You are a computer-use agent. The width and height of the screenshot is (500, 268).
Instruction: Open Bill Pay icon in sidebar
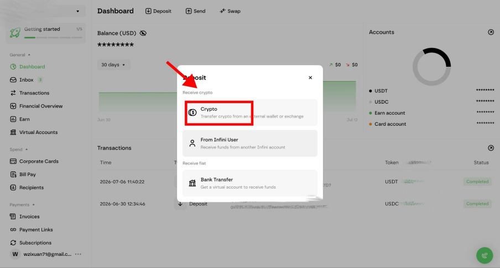[x=13, y=175]
